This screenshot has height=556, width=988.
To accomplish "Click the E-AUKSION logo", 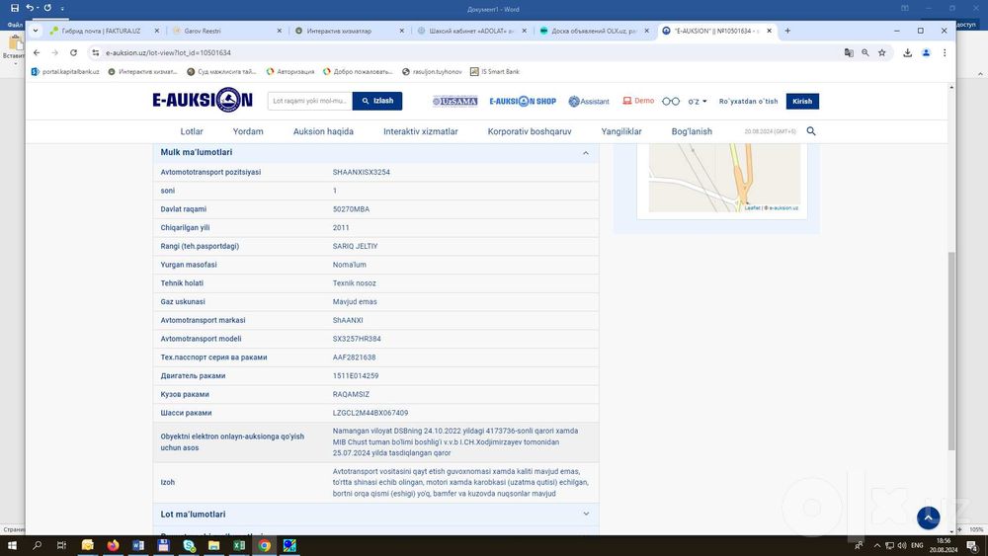I will (203, 100).
